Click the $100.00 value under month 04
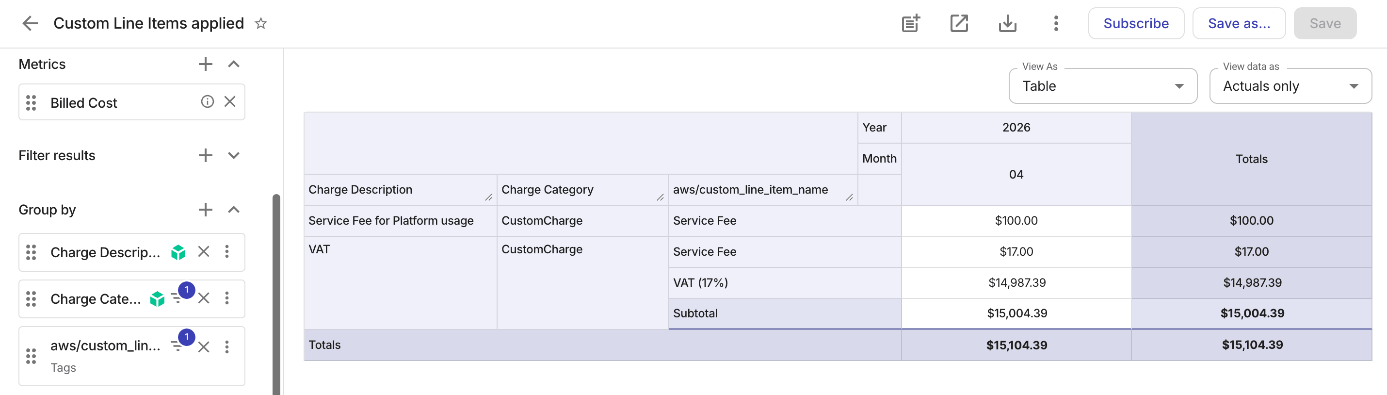 click(x=1016, y=220)
